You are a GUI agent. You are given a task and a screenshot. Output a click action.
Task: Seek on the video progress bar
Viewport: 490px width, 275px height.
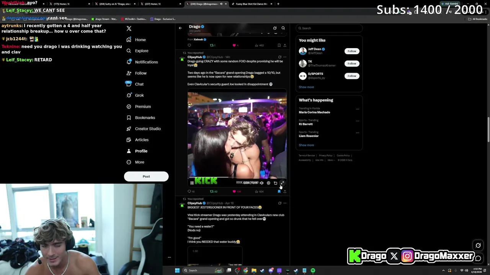pos(237,178)
